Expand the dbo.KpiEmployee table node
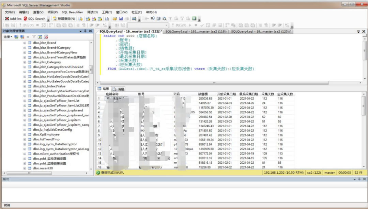Screen dimensions: 368x209 25,134
